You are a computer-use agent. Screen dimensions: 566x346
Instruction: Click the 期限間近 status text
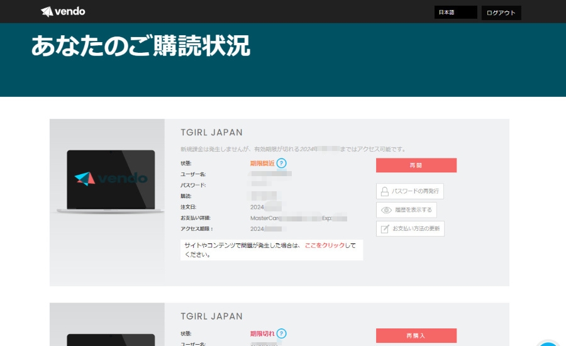click(x=262, y=163)
